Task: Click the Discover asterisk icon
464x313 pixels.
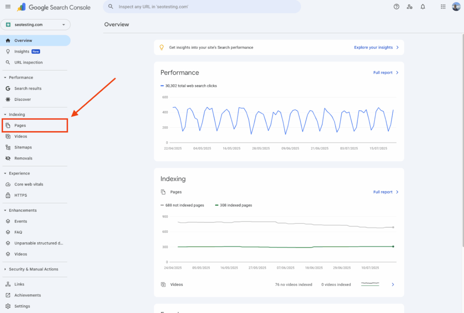Action: [8, 99]
